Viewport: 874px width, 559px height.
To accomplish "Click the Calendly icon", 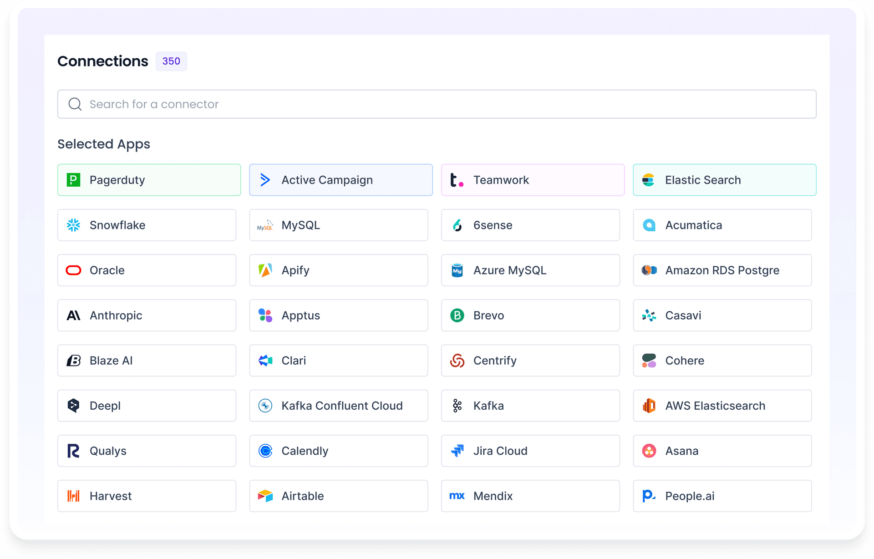I will 265,451.
